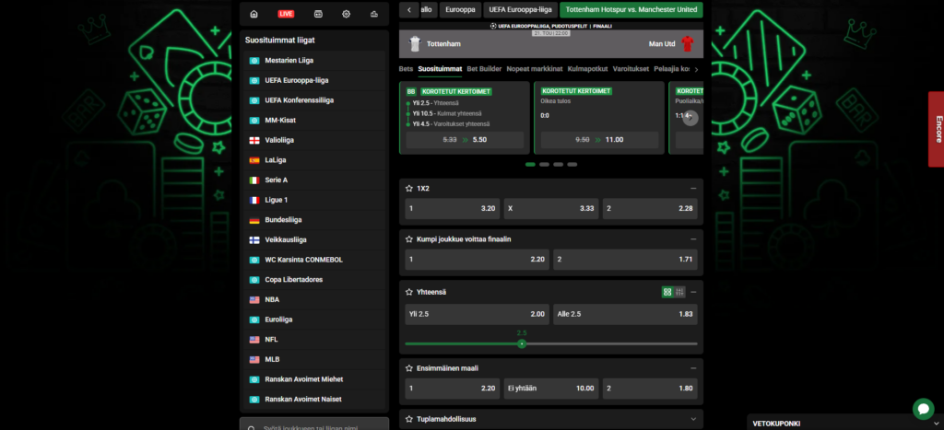The image size is (944, 430).
Task: Go to fourth carousel pagination dot
Action: click(x=572, y=164)
